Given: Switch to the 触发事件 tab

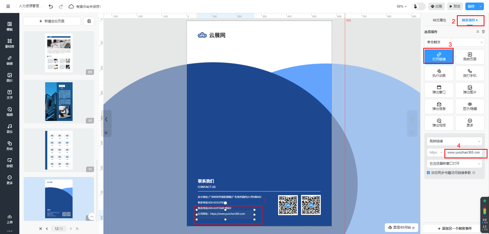Looking at the screenshot, I should tap(469, 20).
